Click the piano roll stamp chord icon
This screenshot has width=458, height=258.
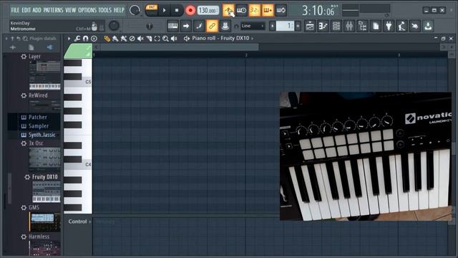tap(94, 38)
